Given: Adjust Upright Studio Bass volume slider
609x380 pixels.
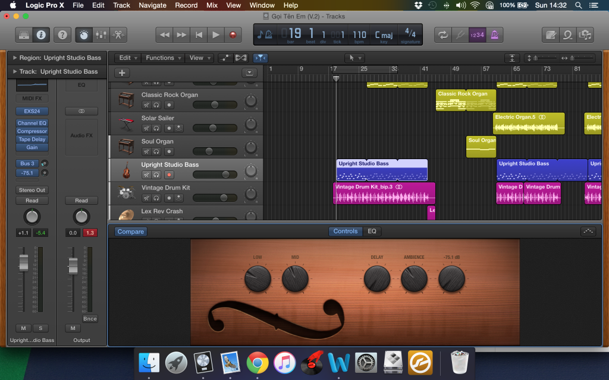Looking at the screenshot, I should (x=215, y=175).
